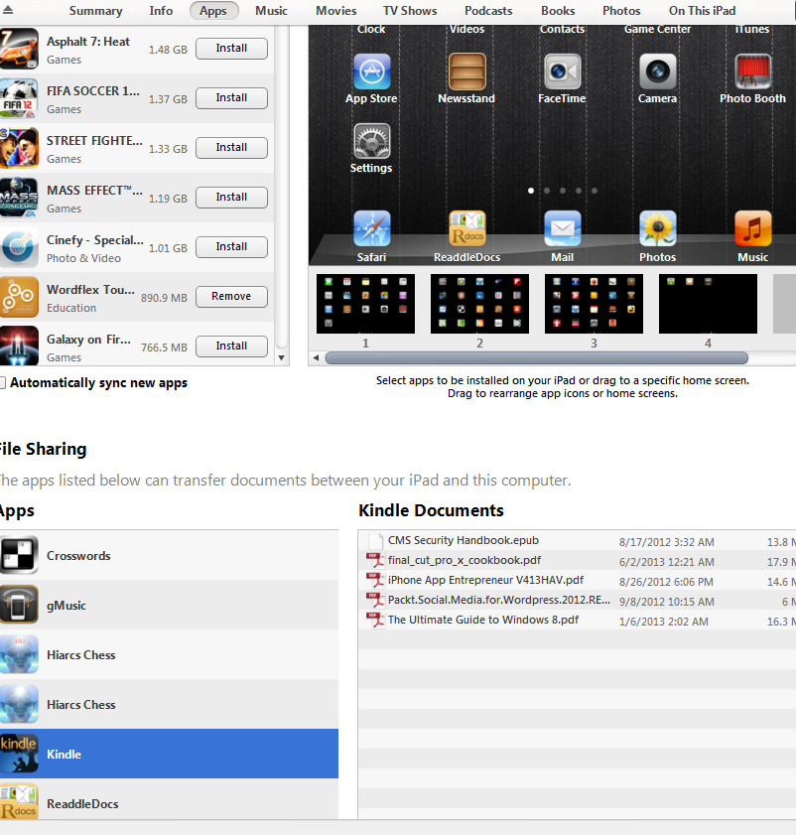Click the Music icon in the iPad dock
Image resolution: width=796 pixels, height=835 pixels.
(753, 228)
